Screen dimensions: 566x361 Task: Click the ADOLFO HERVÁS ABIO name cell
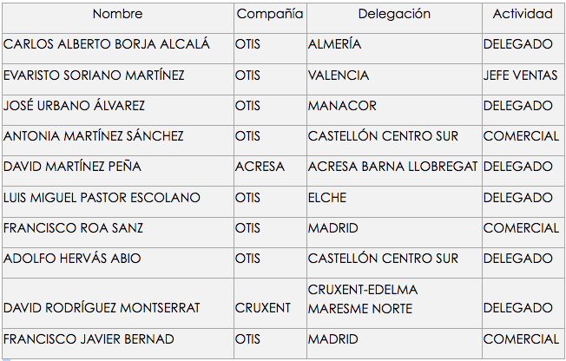point(72,259)
